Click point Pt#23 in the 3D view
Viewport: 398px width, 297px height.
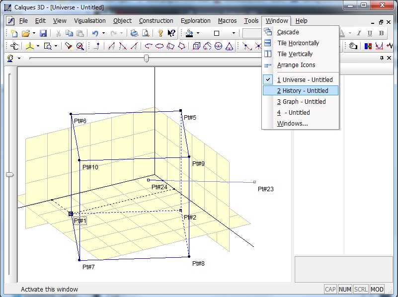(x=255, y=182)
